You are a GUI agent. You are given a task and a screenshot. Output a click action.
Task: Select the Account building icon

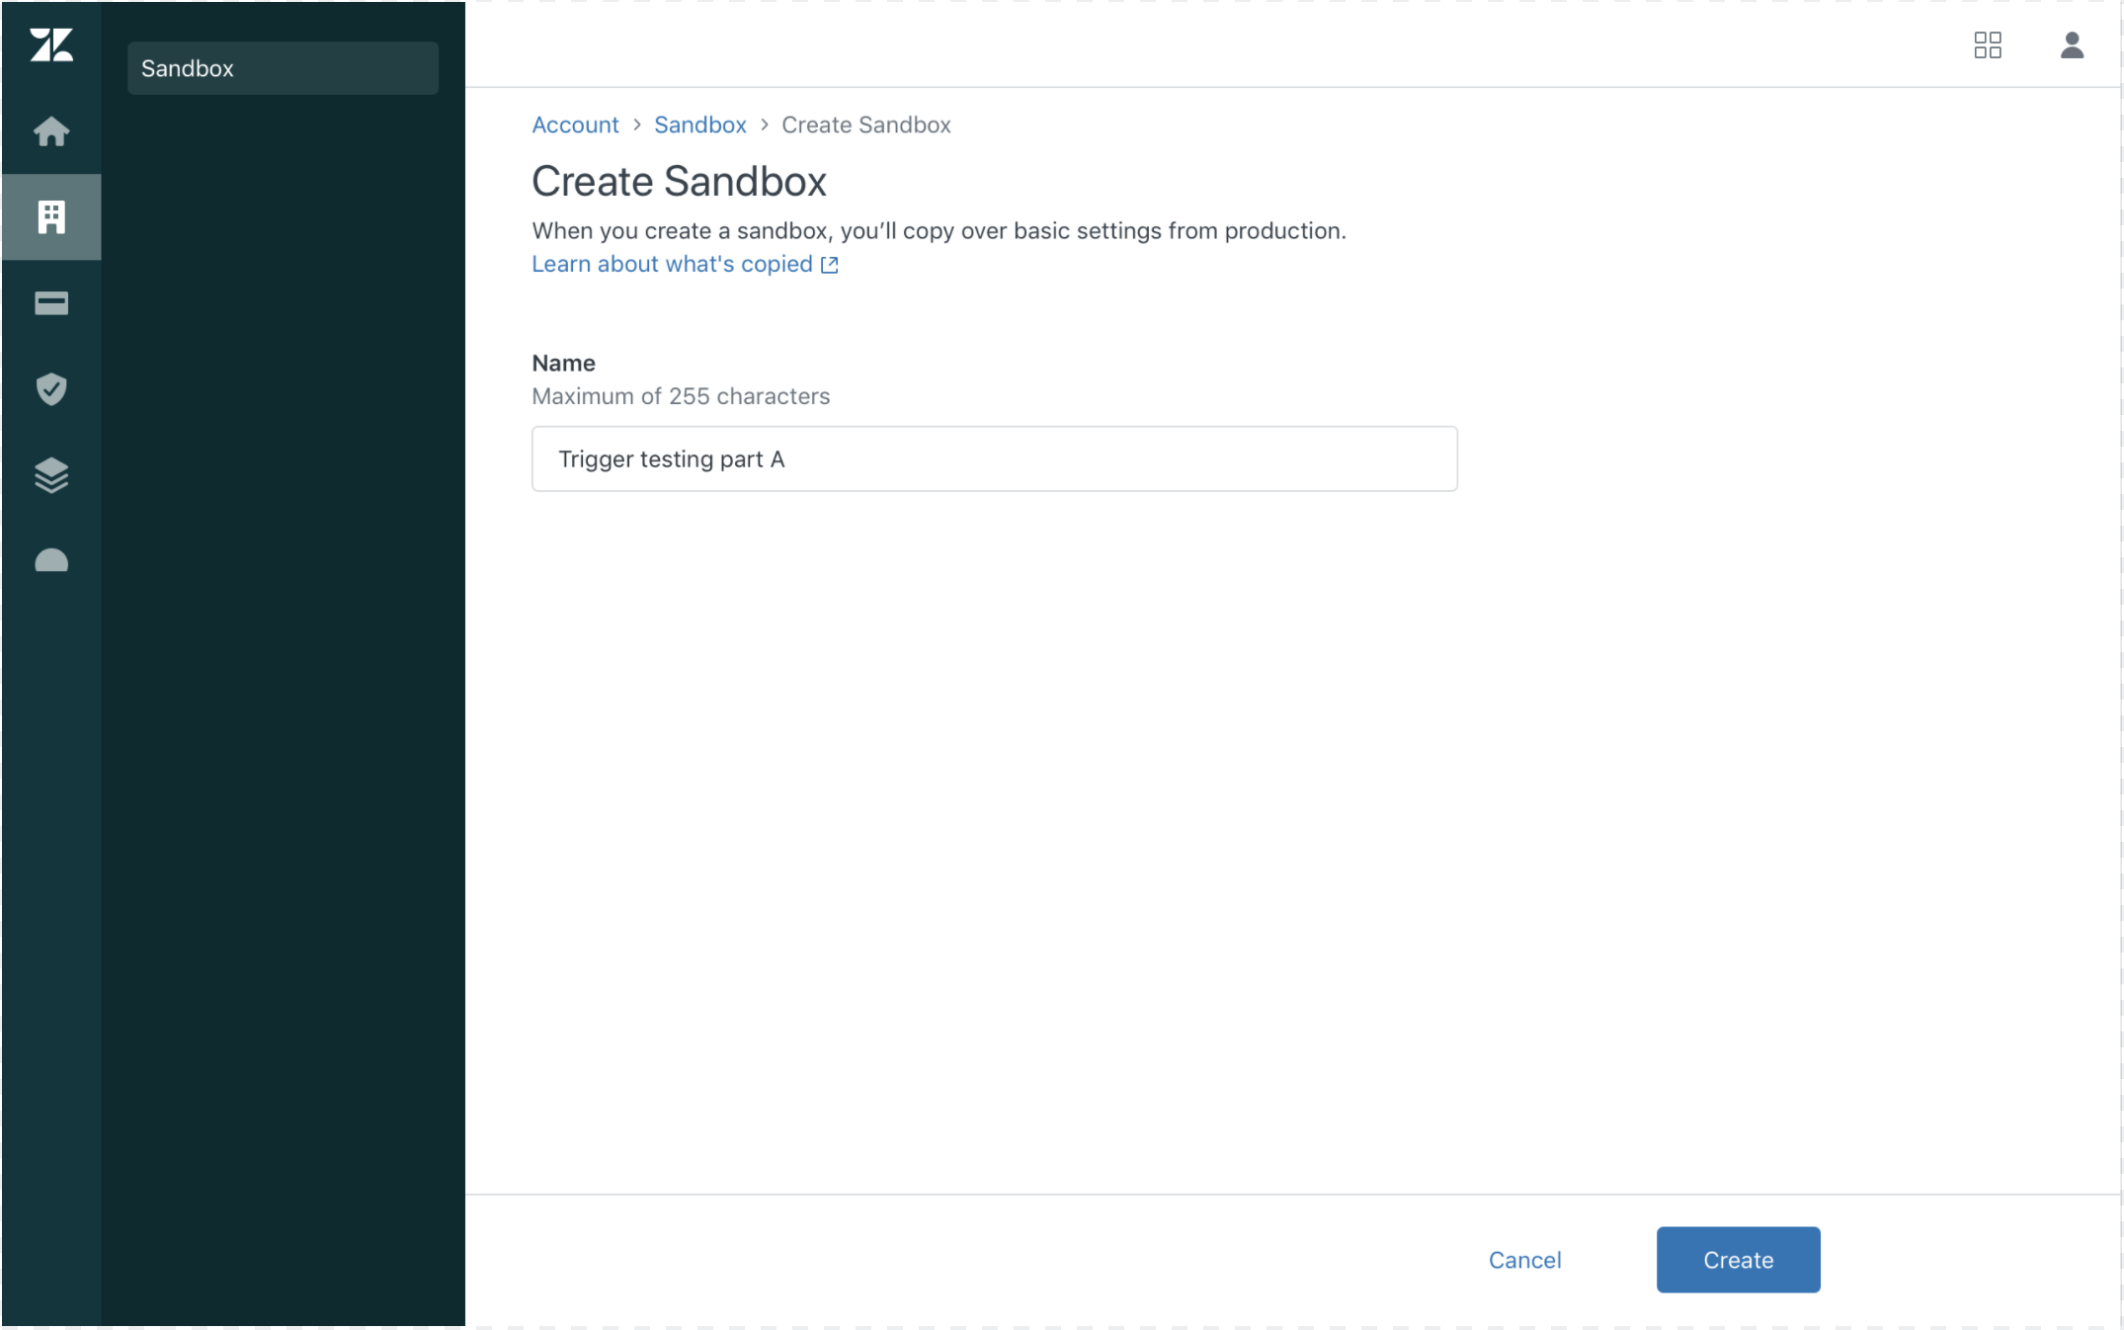tap(51, 217)
